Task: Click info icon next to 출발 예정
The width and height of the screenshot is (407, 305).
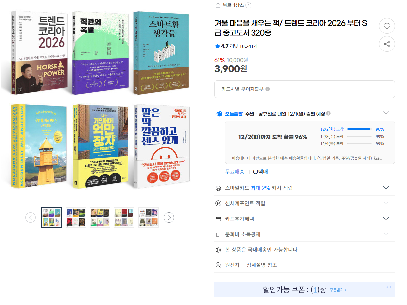Action: (x=328, y=114)
